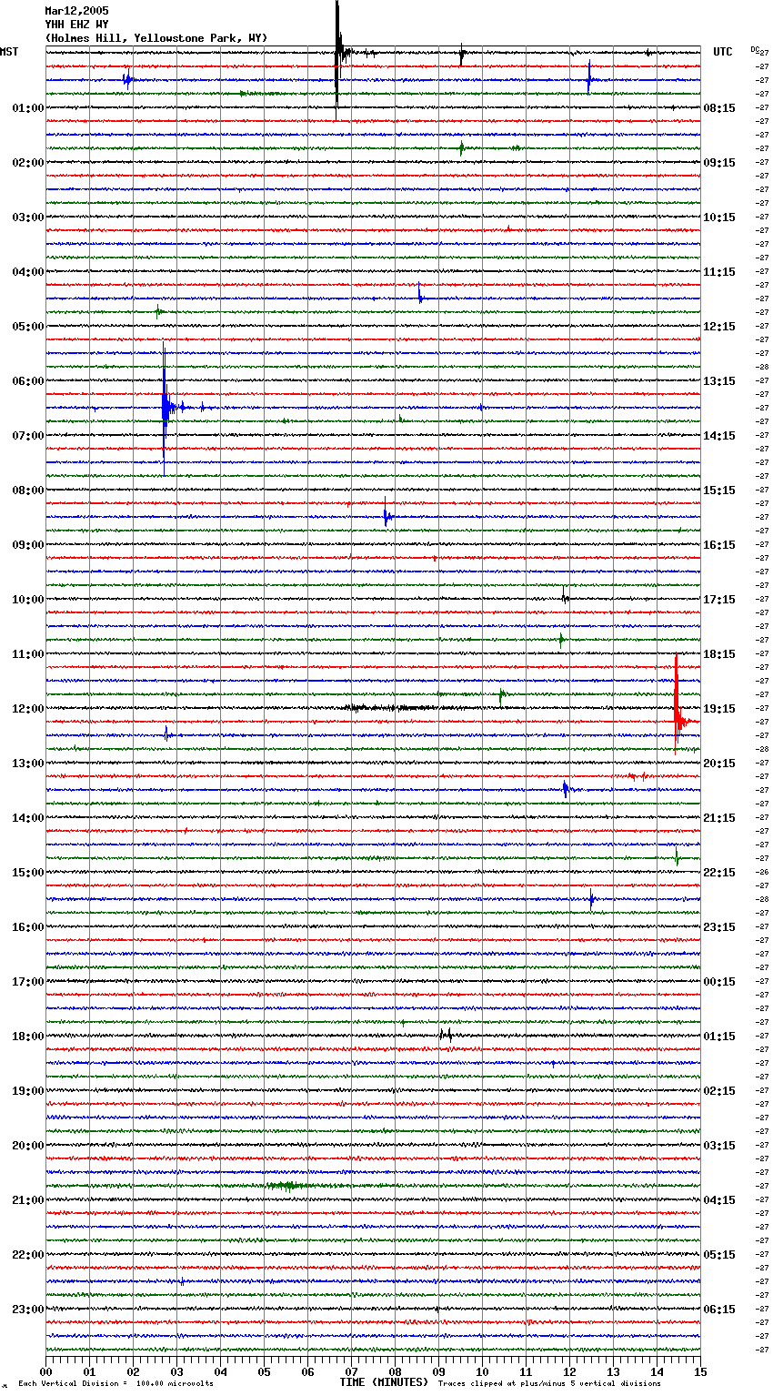
Task: Click the station code YHH EHZ WY
Action: [x=76, y=25]
